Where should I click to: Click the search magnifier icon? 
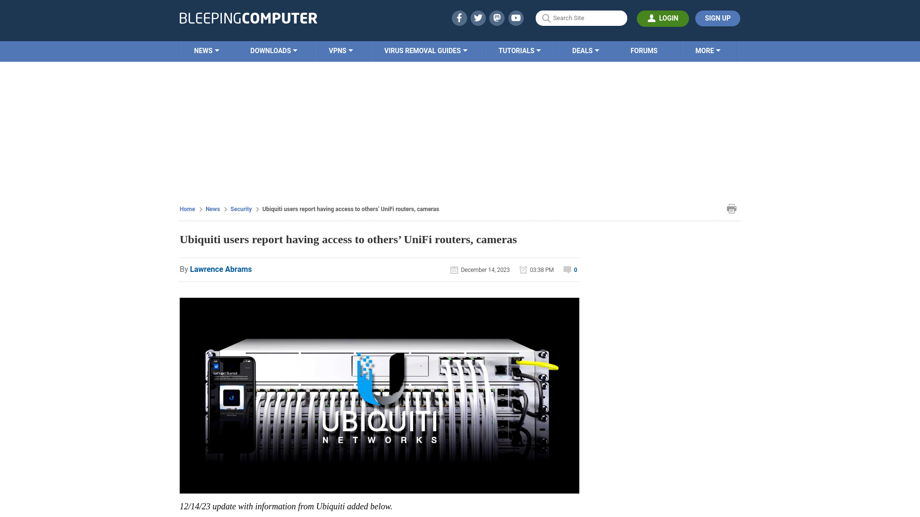point(546,18)
